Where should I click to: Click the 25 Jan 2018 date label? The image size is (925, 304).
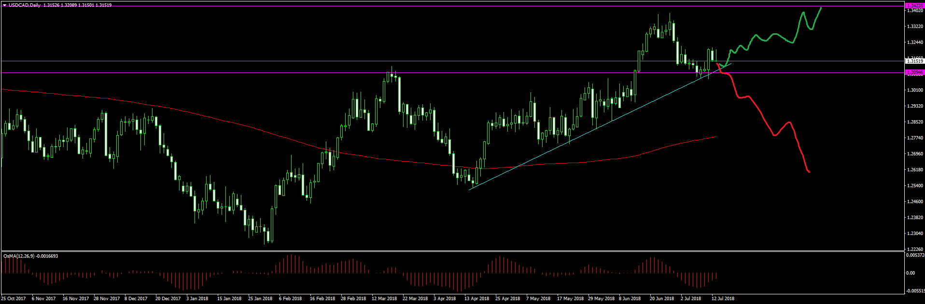click(x=260, y=299)
